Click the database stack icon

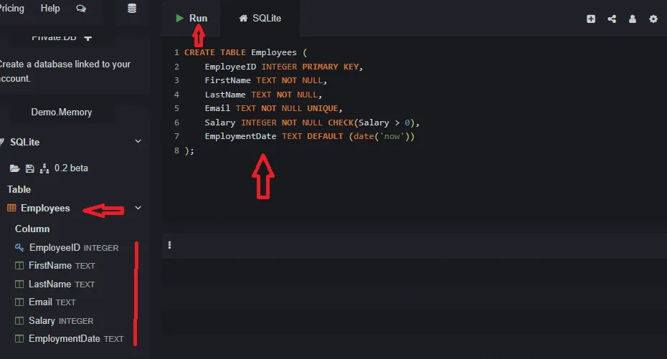[131, 9]
